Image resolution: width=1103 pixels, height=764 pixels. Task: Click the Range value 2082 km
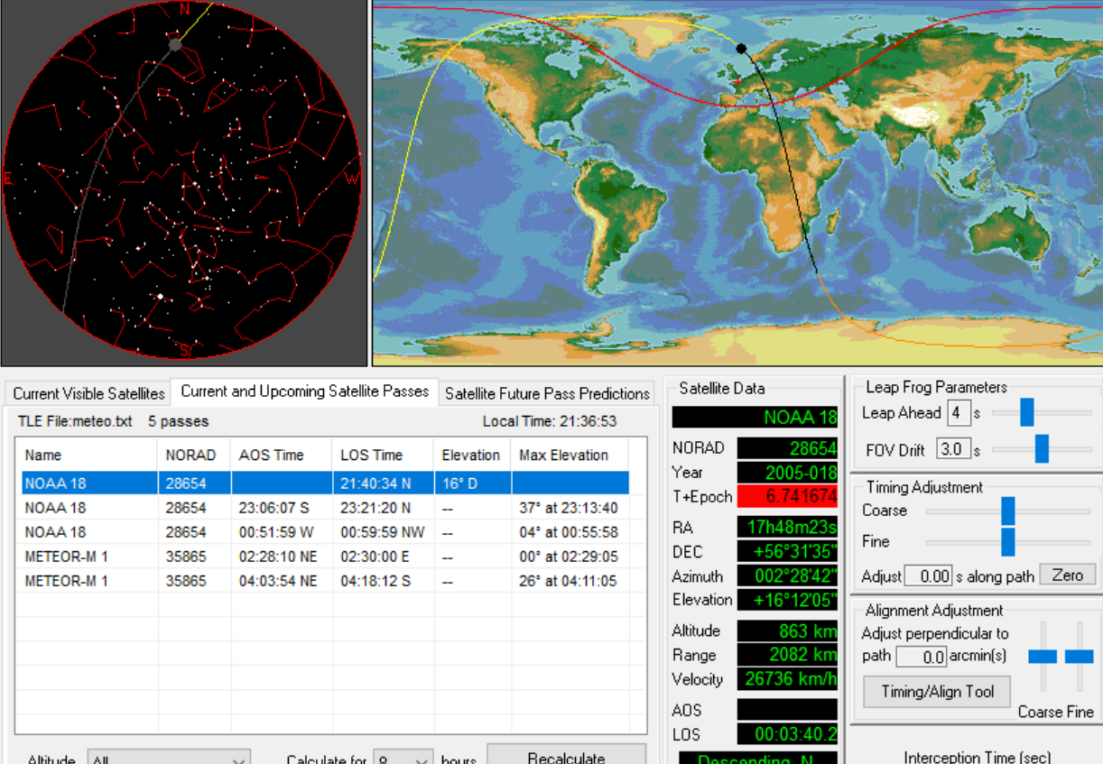[788, 655]
